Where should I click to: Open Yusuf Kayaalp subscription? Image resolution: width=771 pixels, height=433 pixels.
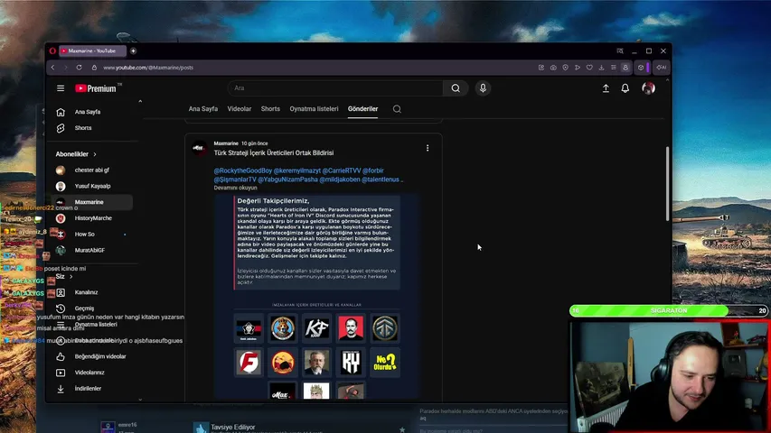[x=91, y=186]
